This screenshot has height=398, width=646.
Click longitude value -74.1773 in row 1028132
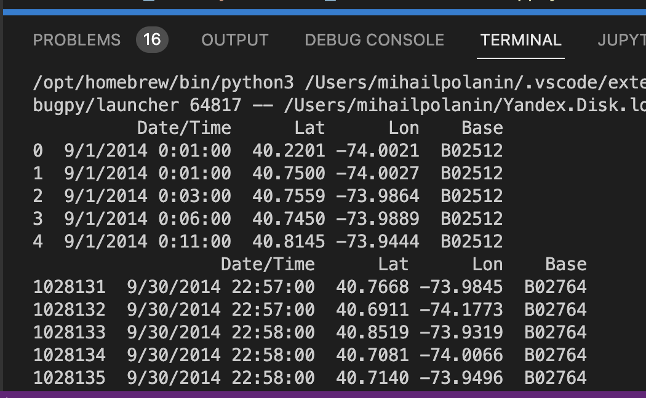click(461, 310)
